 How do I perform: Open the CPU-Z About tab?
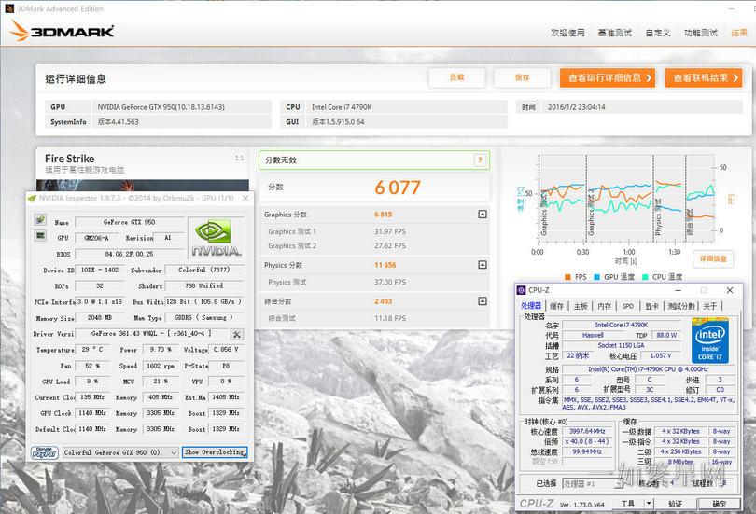pyautogui.click(x=709, y=306)
